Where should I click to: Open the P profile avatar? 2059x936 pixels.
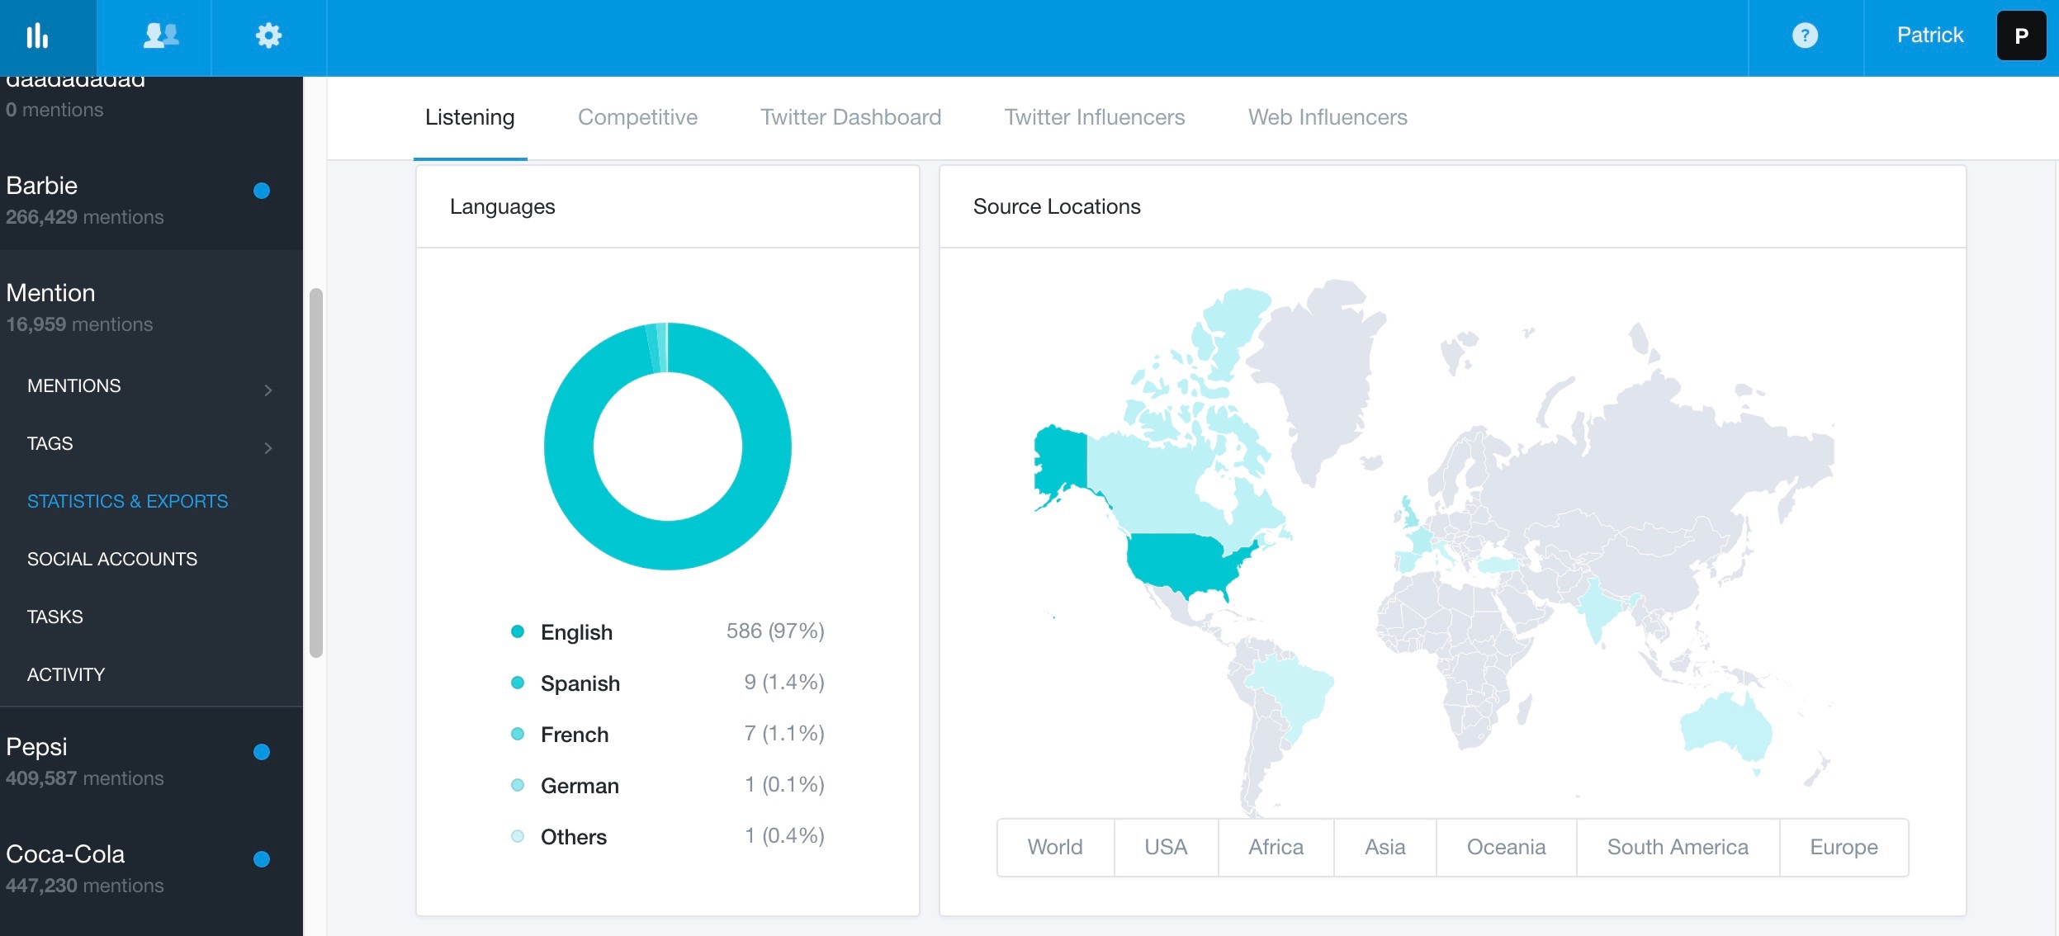2021,35
